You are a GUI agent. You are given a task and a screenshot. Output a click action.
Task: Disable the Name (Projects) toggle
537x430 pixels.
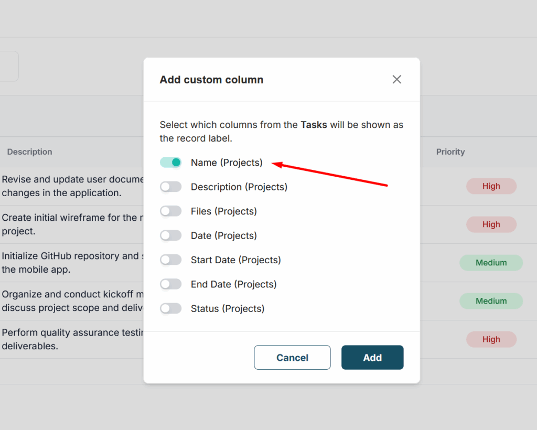click(171, 163)
